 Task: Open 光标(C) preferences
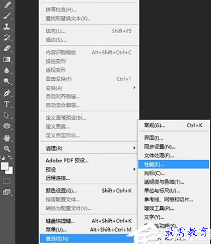pos(174,173)
